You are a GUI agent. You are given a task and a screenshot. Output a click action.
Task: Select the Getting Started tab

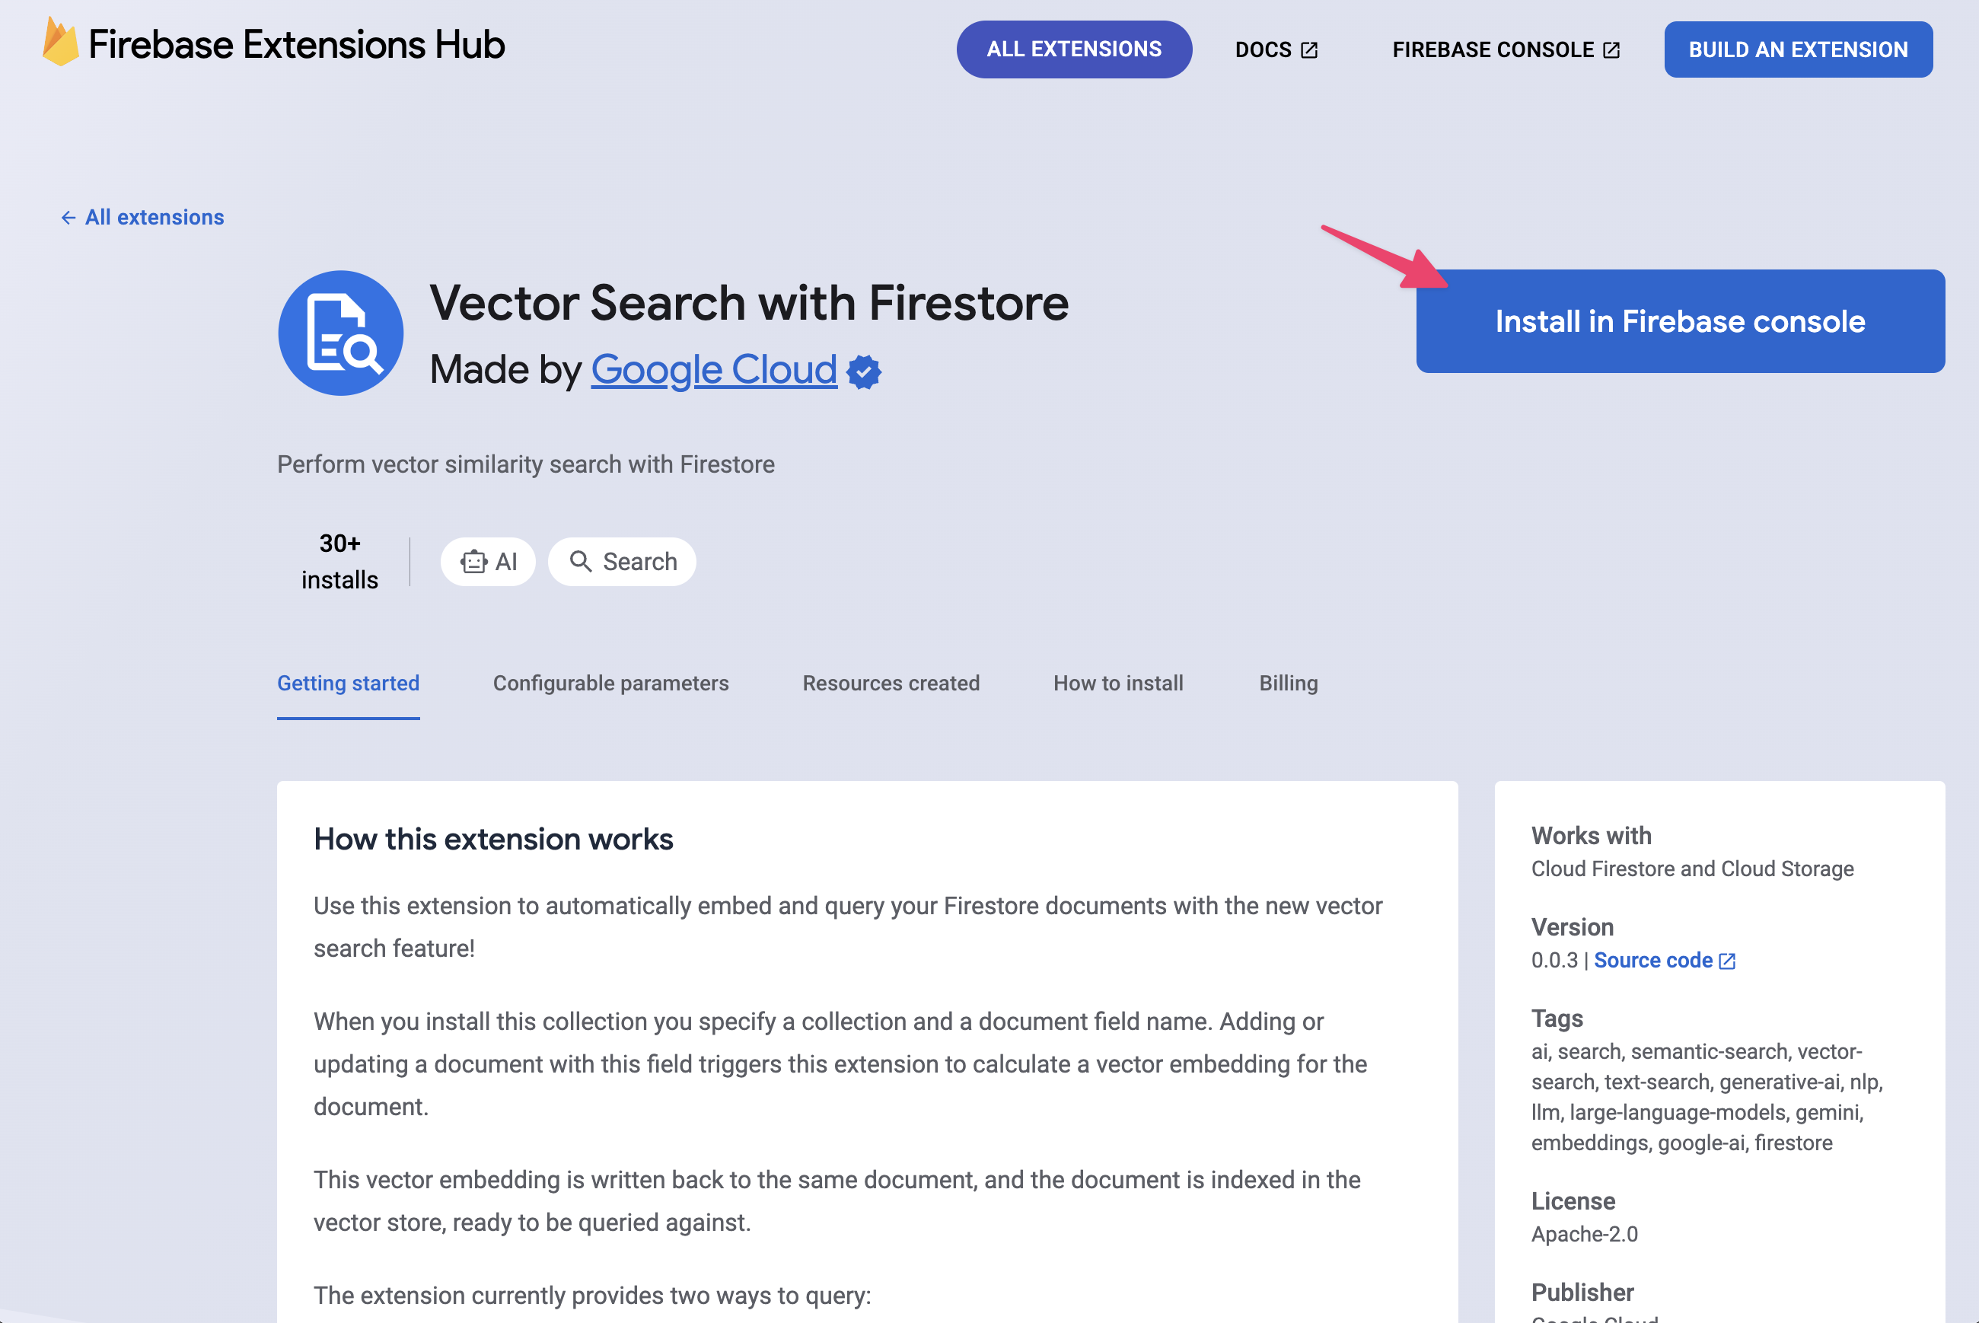coord(349,682)
